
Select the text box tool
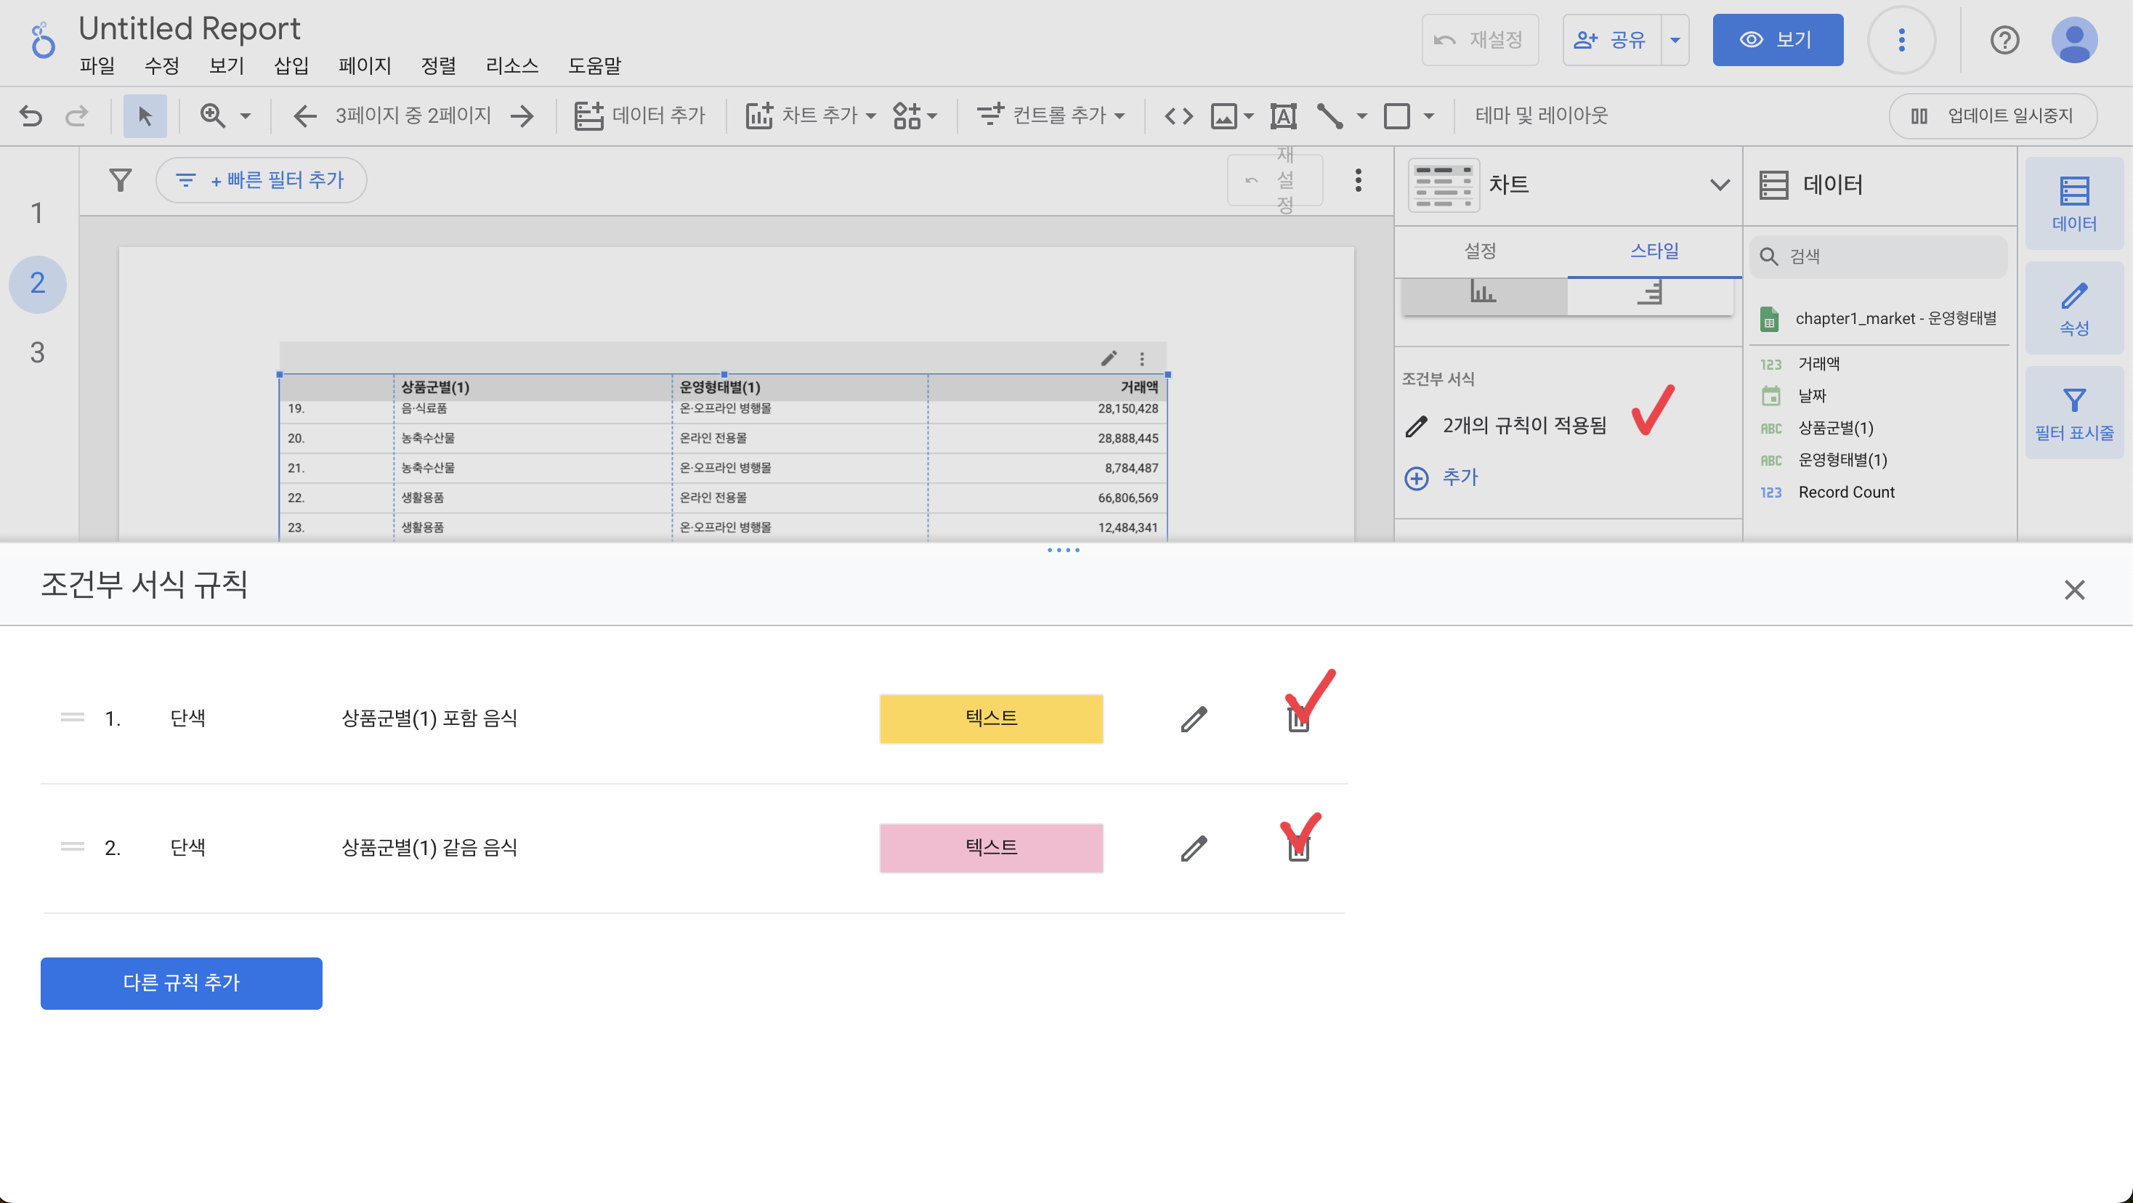1282,115
